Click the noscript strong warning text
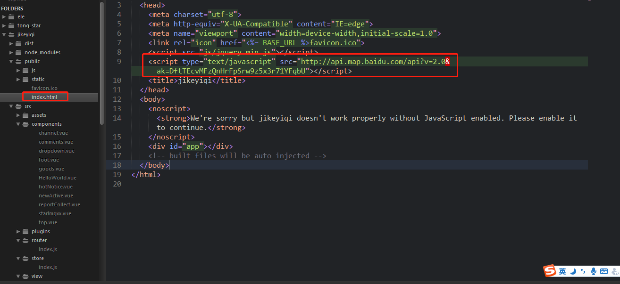The width and height of the screenshot is (620, 284). tap(367, 122)
